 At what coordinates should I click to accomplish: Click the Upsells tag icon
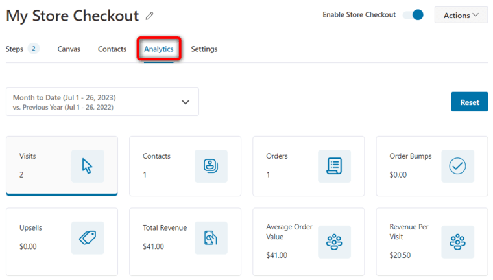[88, 238]
